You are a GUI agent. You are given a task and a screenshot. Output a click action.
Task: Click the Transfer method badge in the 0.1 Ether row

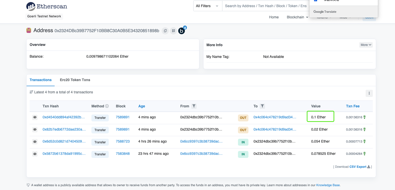(100, 118)
